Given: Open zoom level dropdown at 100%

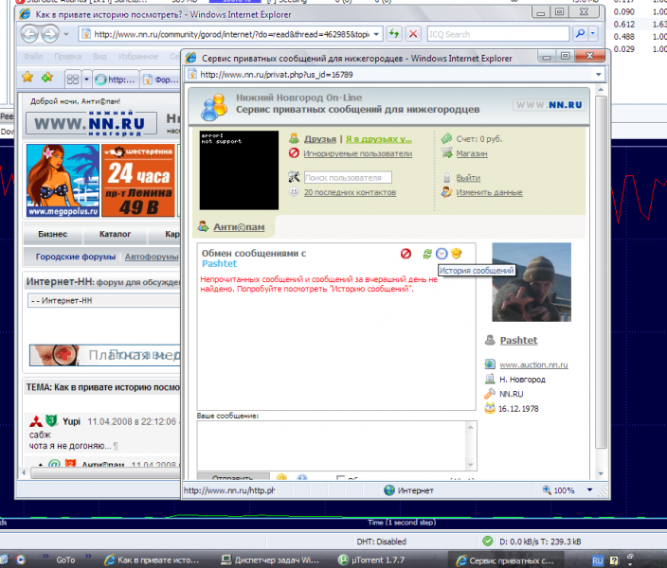Looking at the screenshot, I should tap(589, 490).
